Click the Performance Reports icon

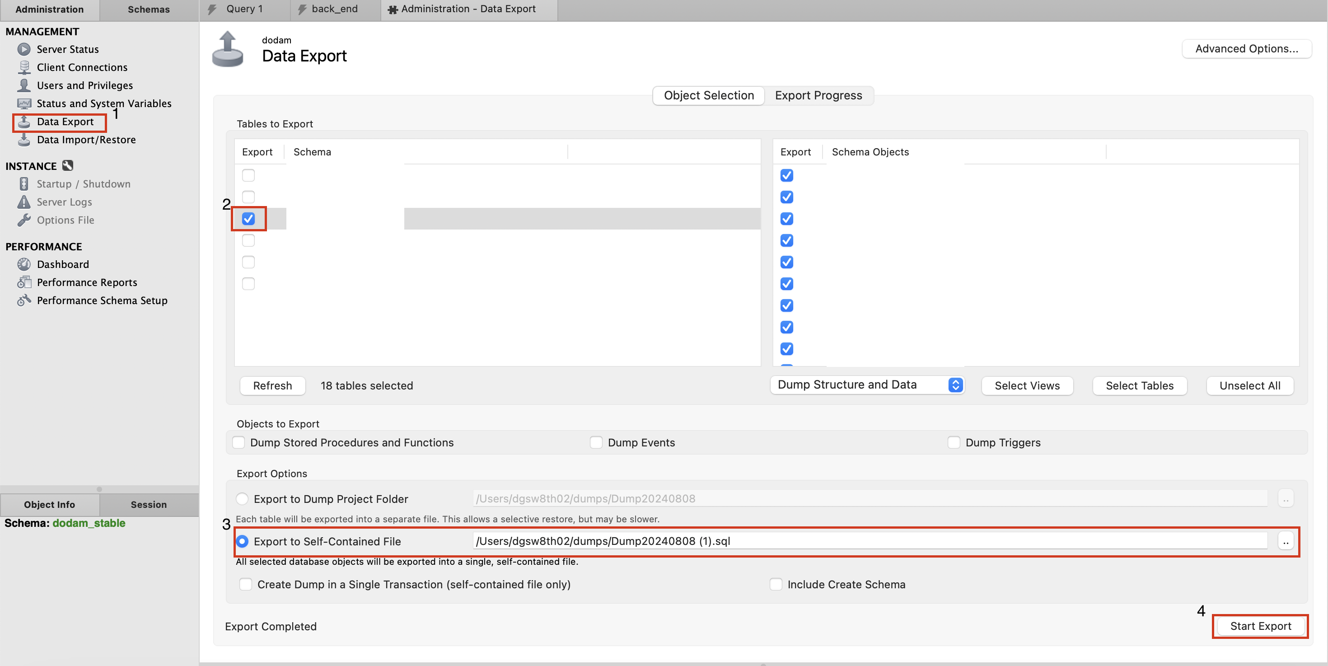click(x=23, y=282)
